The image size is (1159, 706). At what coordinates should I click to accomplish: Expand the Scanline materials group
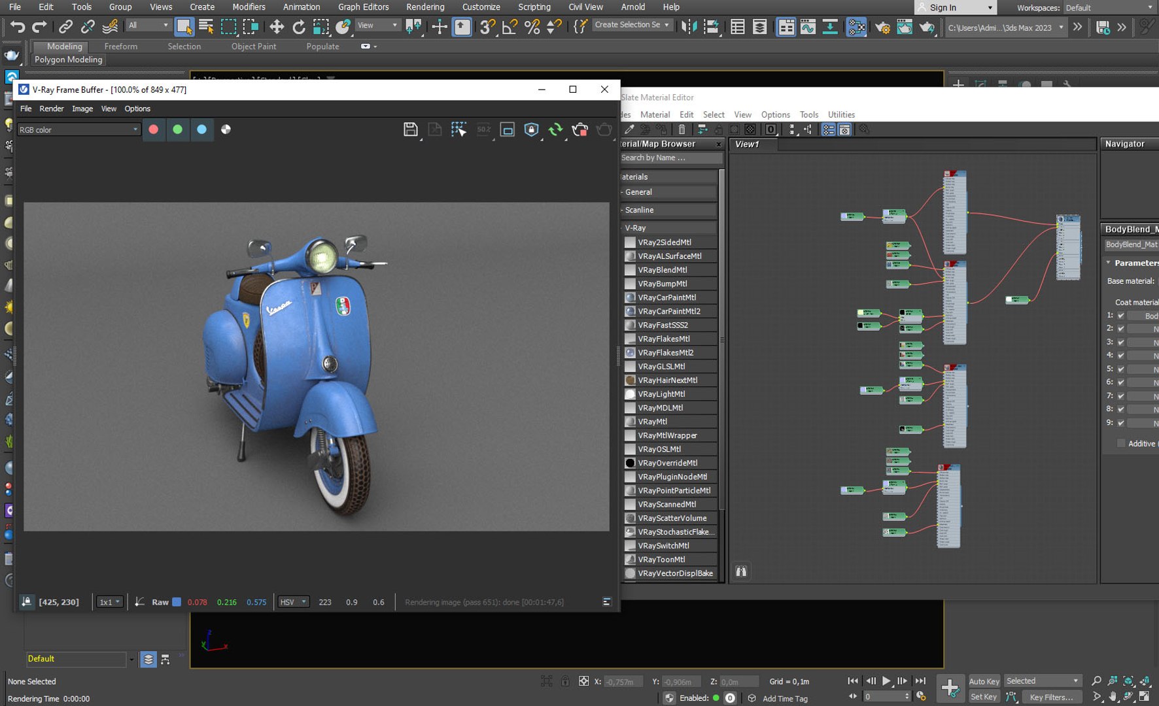[x=669, y=210]
